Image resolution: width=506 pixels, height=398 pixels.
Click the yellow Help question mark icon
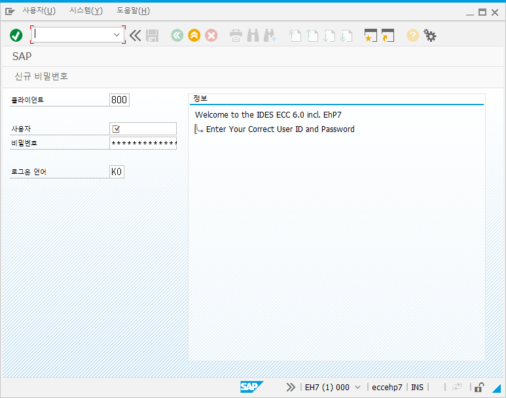[x=413, y=35]
